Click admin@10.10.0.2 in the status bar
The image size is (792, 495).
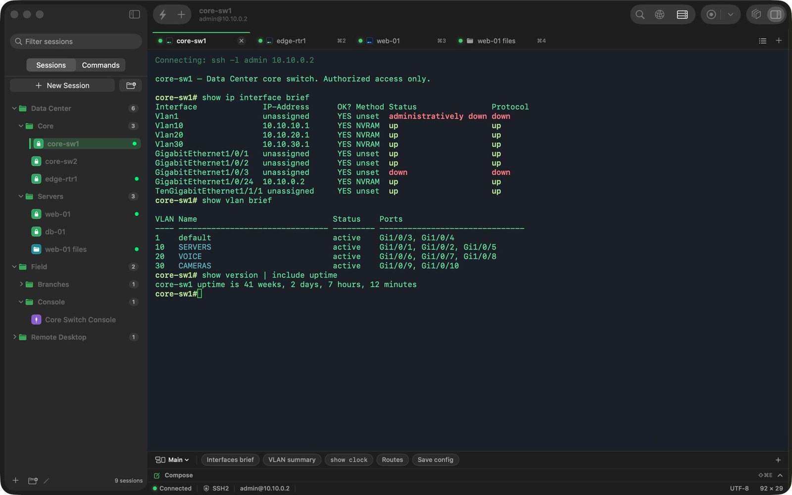tap(265, 488)
